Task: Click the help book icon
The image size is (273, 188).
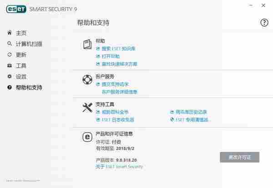Action: [87, 45]
